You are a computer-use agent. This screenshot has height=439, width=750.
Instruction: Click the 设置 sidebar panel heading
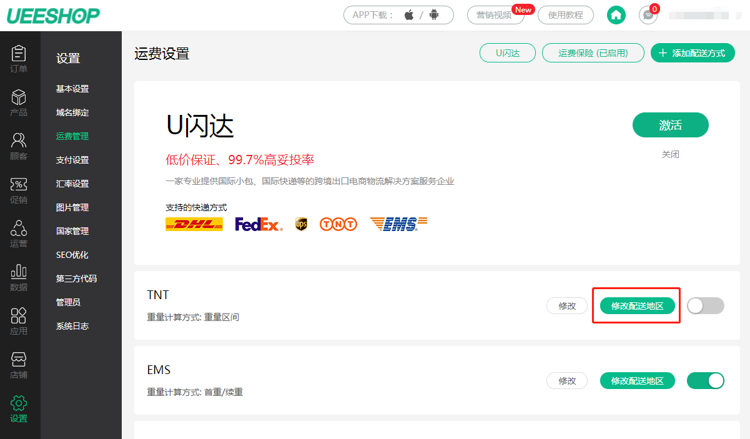click(68, 59)
